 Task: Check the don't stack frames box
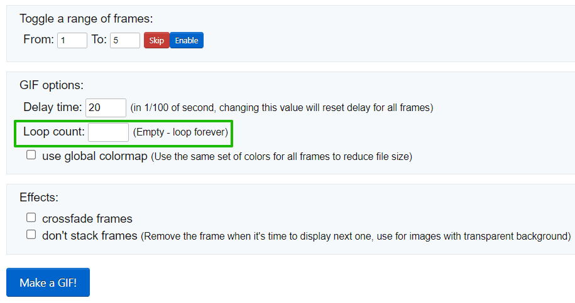[x=31, y=235]
